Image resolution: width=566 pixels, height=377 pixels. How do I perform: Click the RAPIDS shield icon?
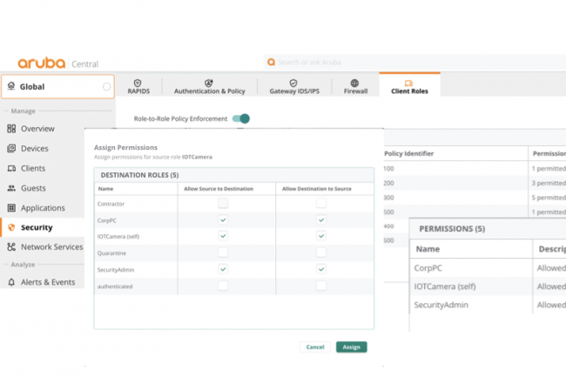(x=138, y=83)
